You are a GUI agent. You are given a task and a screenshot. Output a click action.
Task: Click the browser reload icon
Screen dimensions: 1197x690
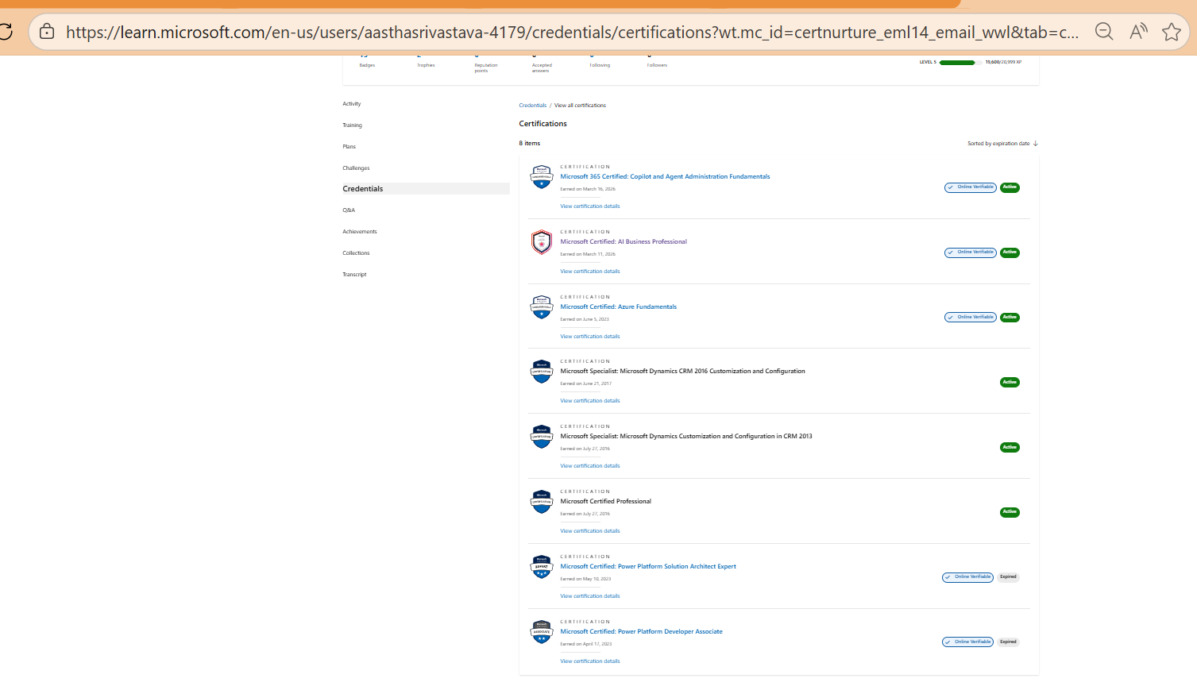(6, 32)
